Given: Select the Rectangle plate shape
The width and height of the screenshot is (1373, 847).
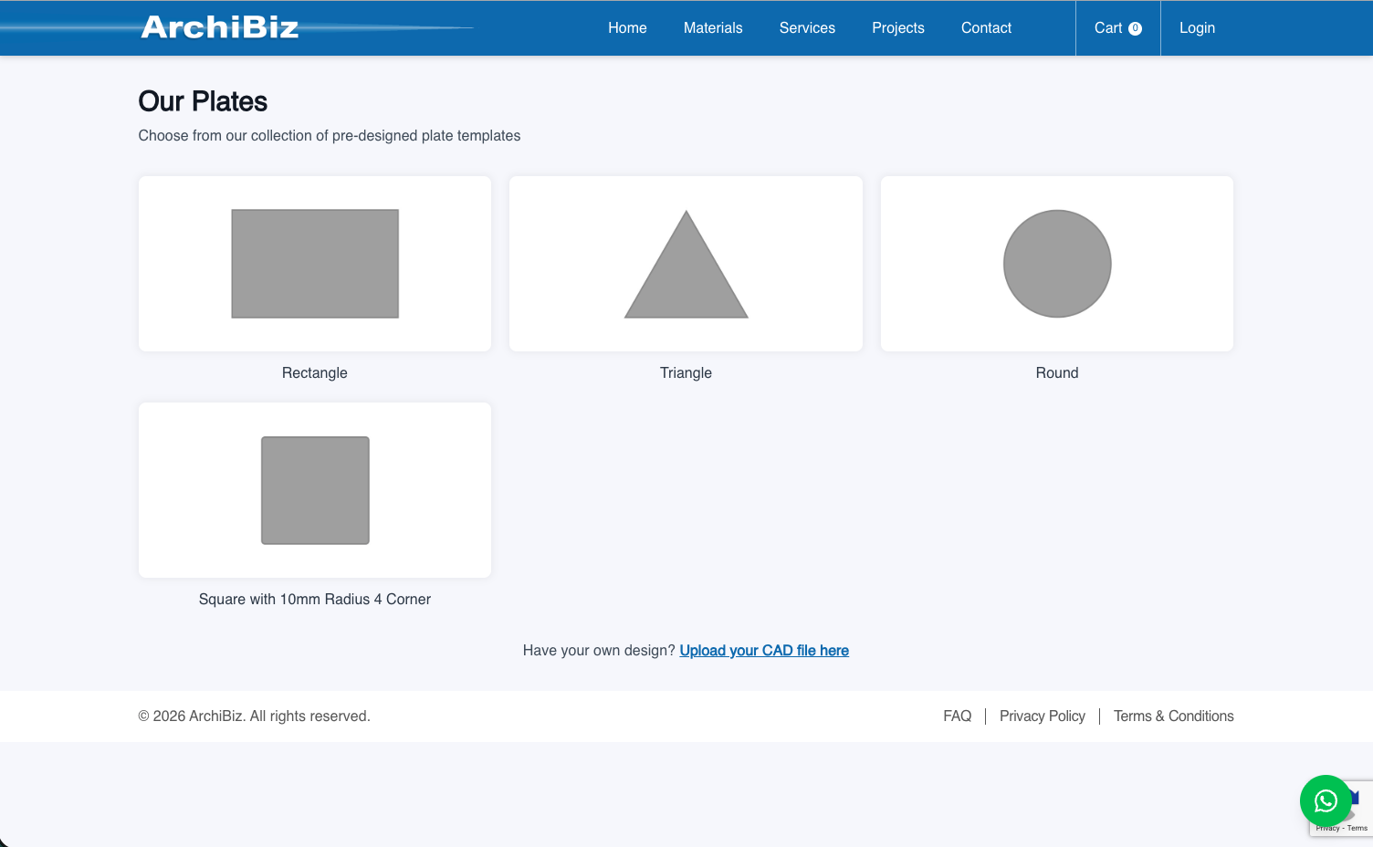Looking at the screenshot, I should tap(314, 264).
